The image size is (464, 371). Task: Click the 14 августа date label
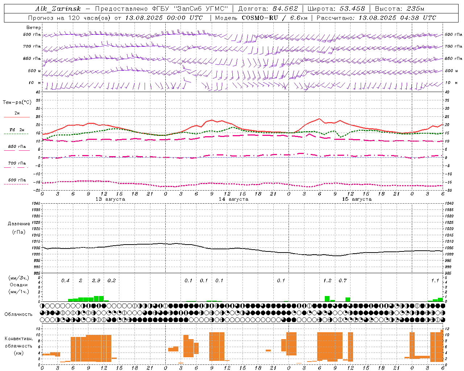tap(233, 199)
